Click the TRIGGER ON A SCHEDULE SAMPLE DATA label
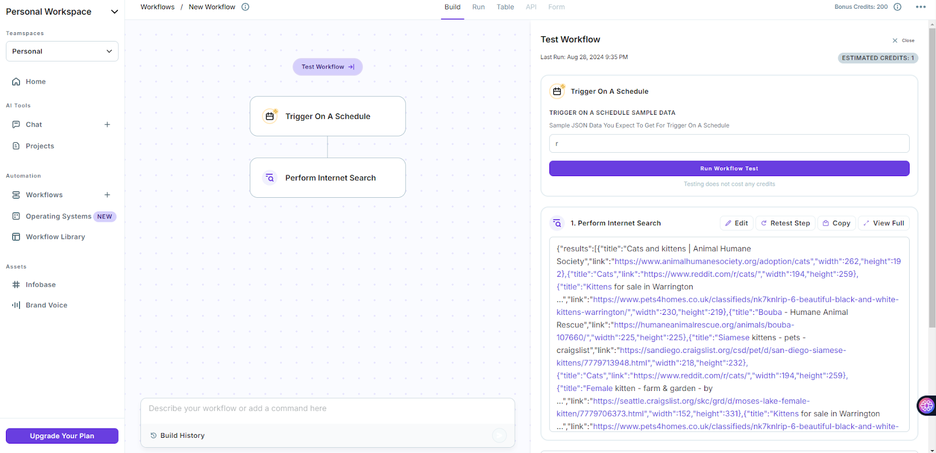Image resolution: width=936 pixels, height=453 pixels. point(612,113)
